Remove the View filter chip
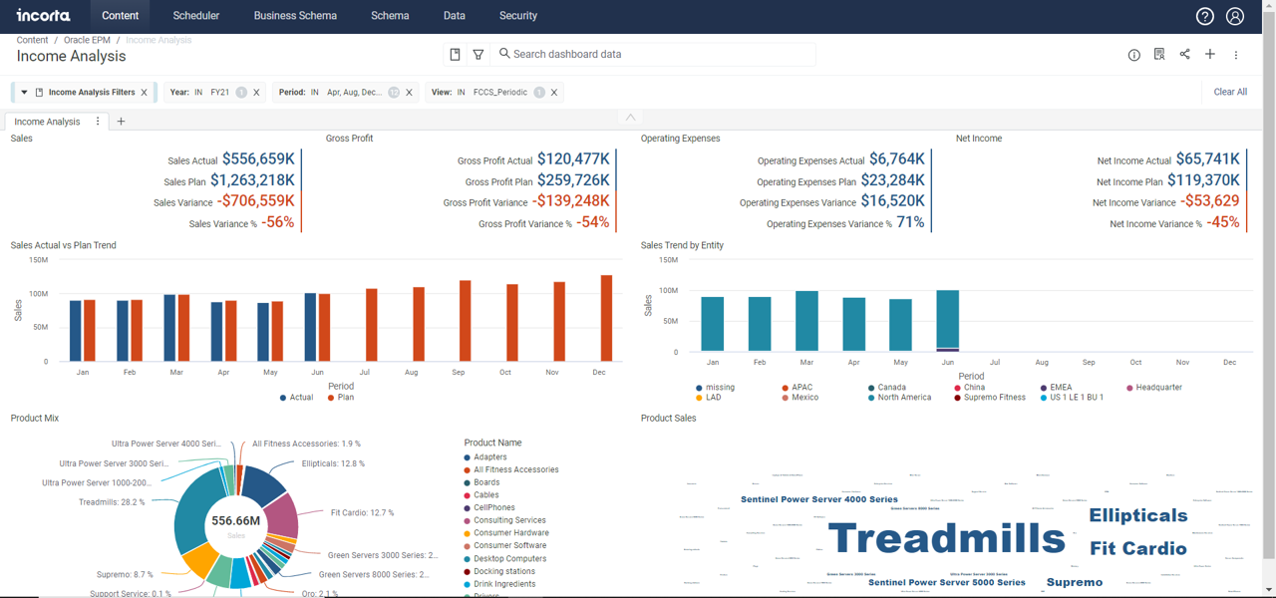 point(554,93)
